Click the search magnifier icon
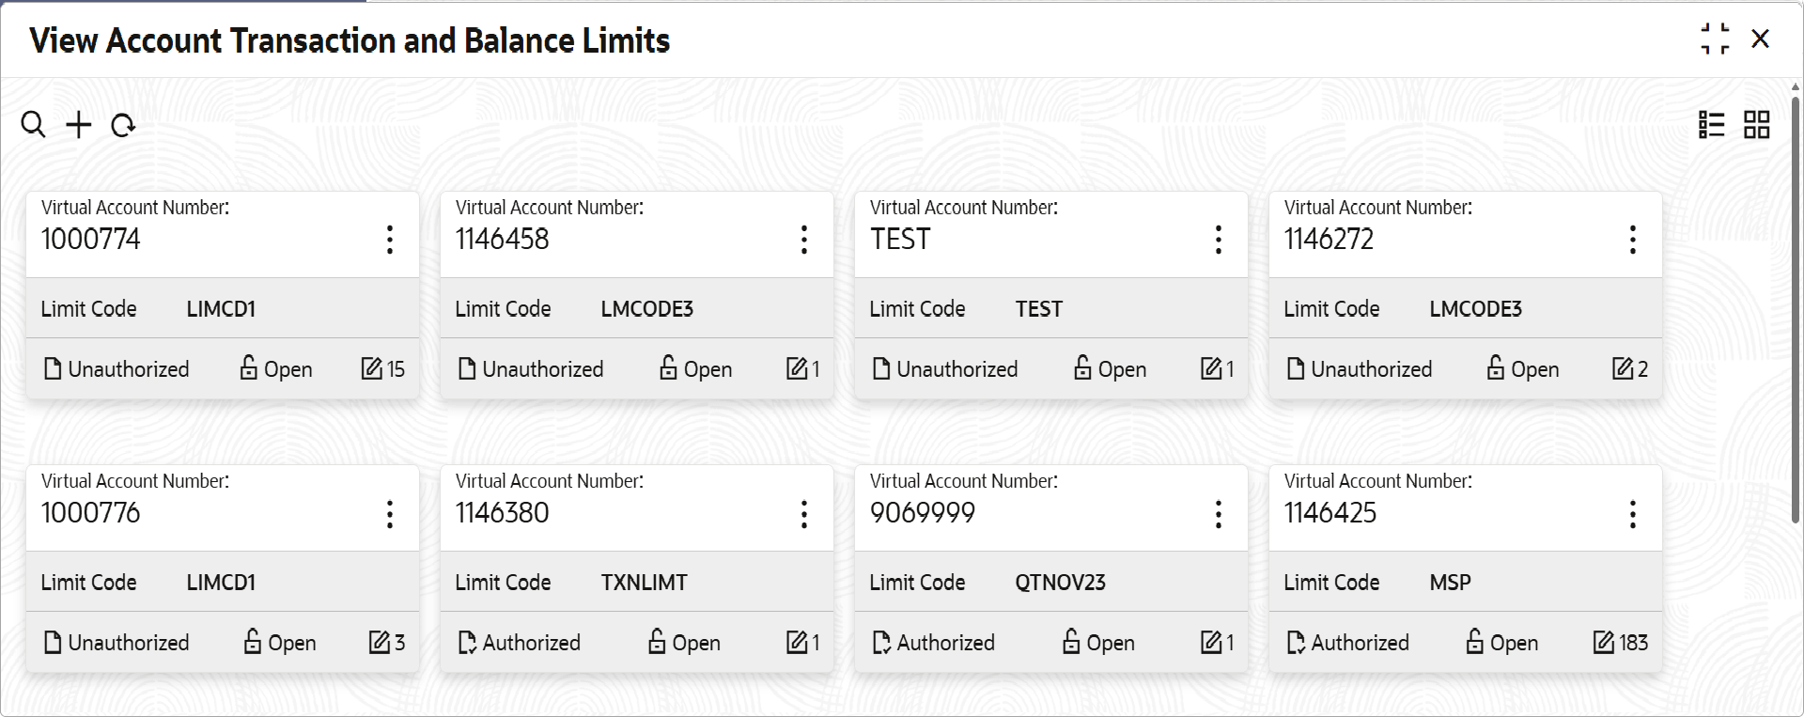 click(33, 124)
